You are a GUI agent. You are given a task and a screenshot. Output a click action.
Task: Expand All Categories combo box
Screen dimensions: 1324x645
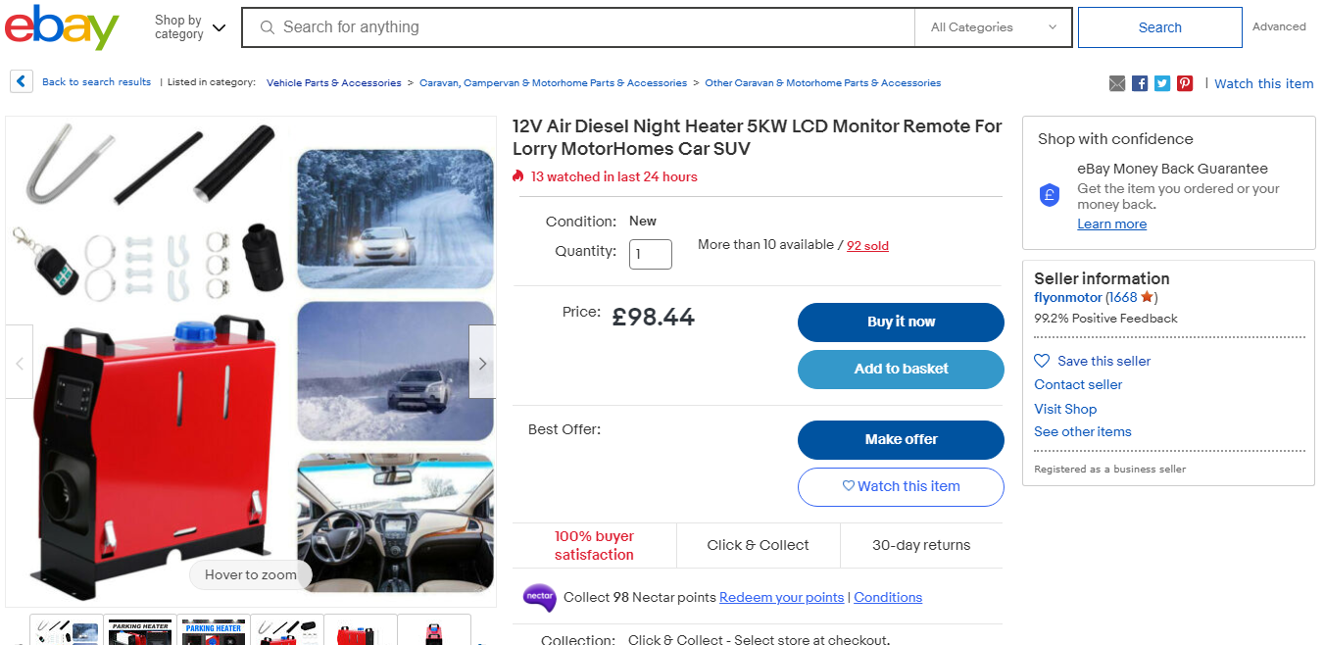click(994, 27)
